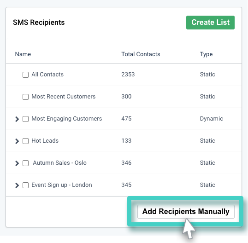Click the SMS Recipients heading
The width and height of the screenshot is (248, 243).
point(39,22)
